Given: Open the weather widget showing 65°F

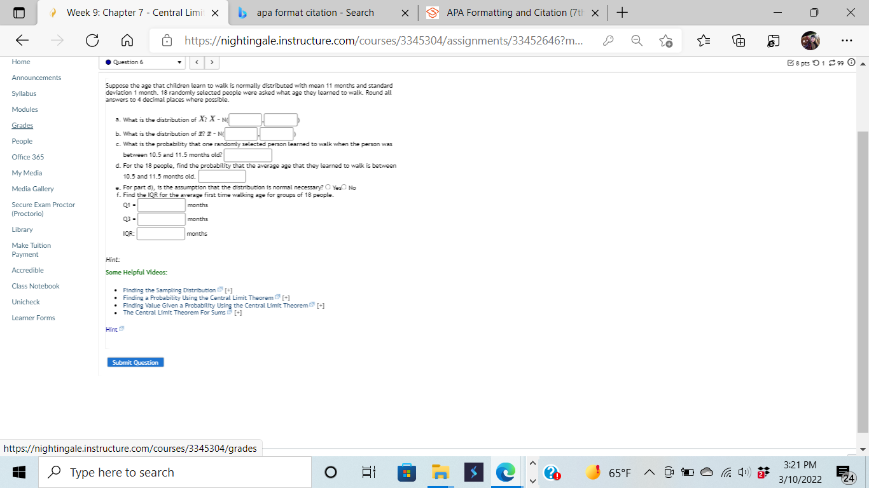Looking at the screenshot, I should 608,473.
